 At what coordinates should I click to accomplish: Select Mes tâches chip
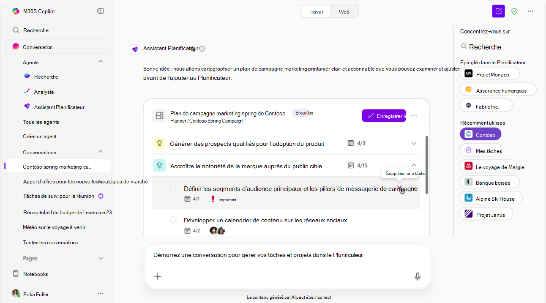click(481, 150)
